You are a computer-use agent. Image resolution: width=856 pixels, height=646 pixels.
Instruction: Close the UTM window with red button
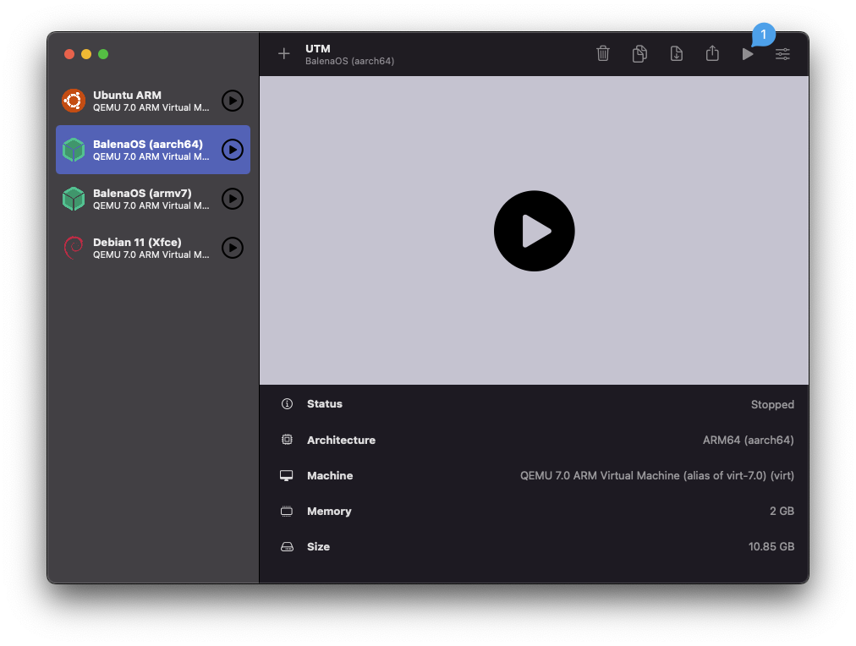[69, 54]
